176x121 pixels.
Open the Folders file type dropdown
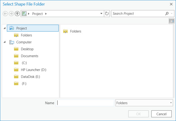click(144, 103)
